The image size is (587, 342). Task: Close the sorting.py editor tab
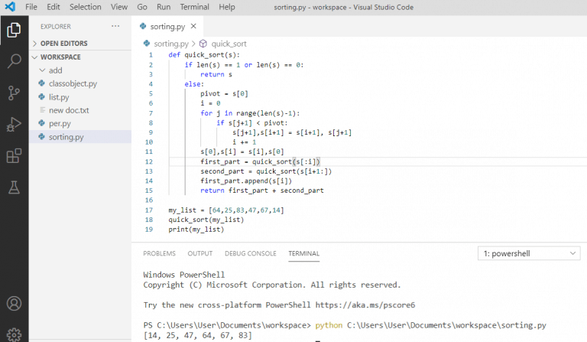click(193, 26)
